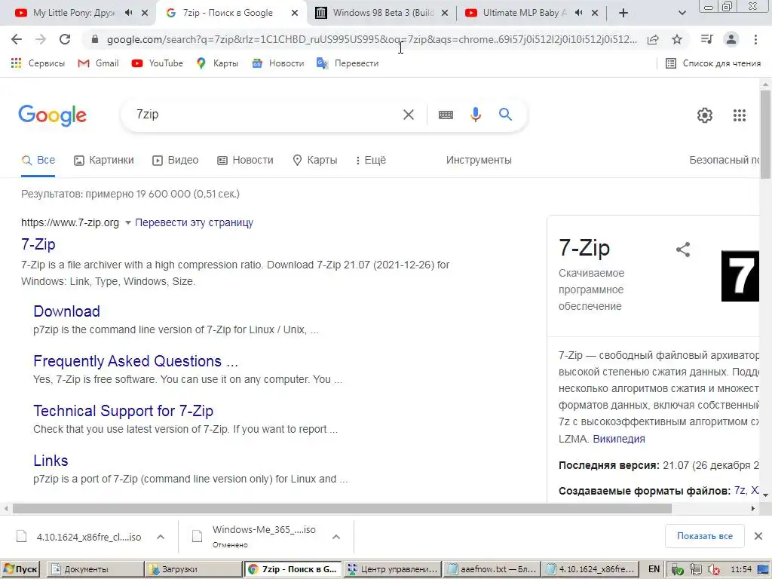Open the YouTube bookmark

158,63
